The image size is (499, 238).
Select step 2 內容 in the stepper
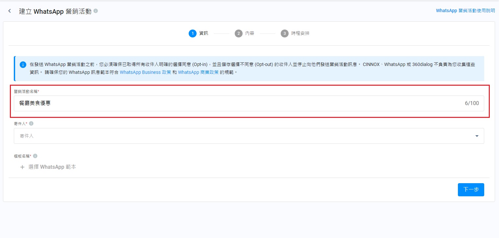point(245,33)
